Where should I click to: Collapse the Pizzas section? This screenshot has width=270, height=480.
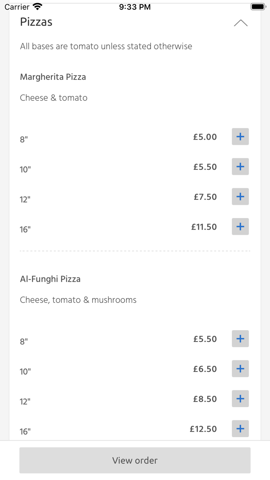241,23
